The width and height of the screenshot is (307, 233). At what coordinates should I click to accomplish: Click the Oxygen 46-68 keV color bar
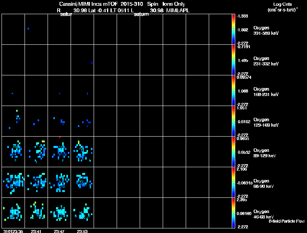[x=233, y=213]
